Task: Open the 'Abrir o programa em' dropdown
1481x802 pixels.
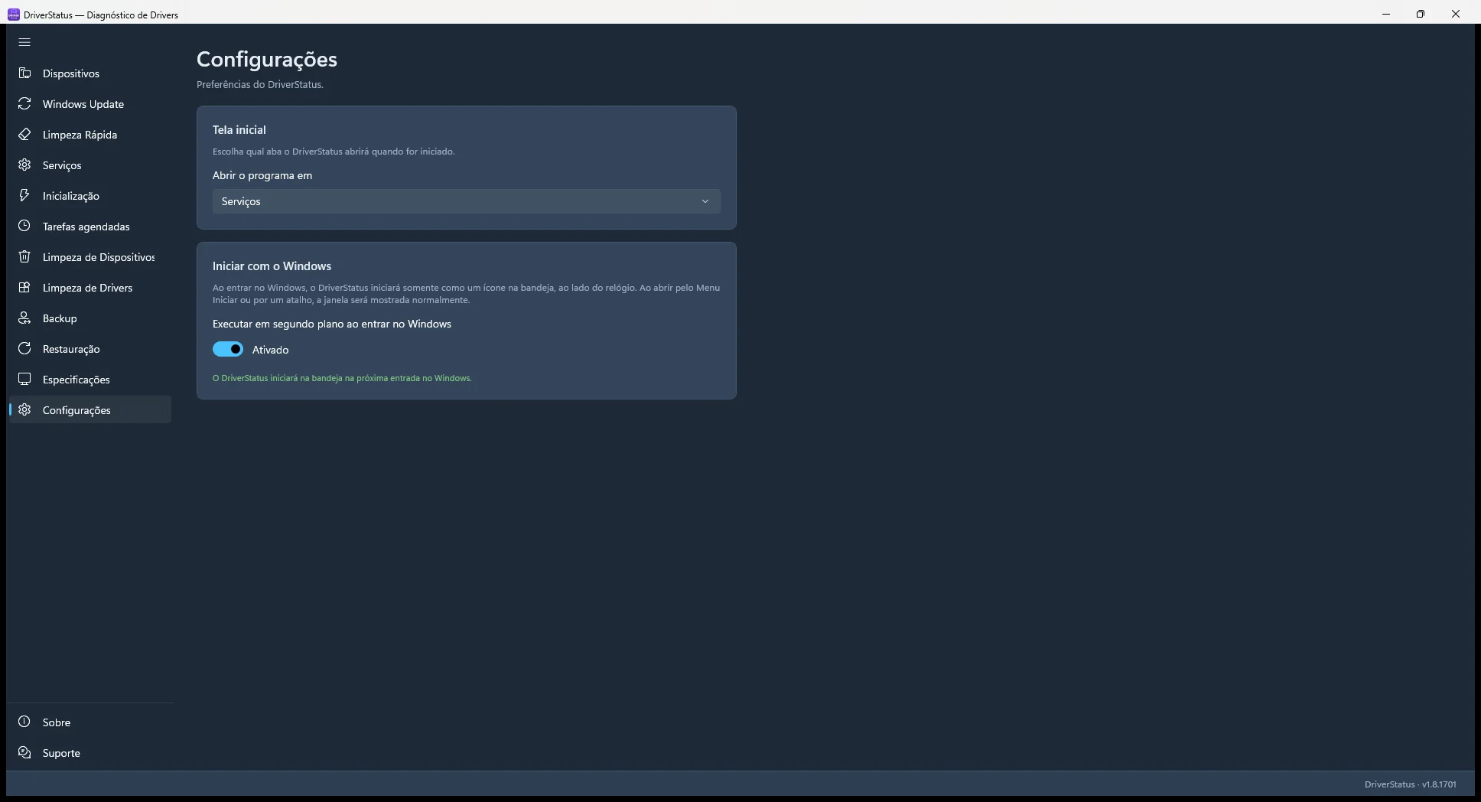Action: pos(467,201)
